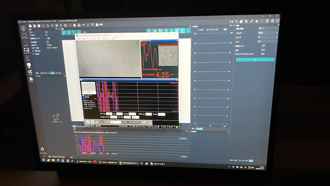The height and width of the screenshot is (186, 330).
Task: Open the Plugins puzzle-piece sidebar section
Action: click(31, 79)
